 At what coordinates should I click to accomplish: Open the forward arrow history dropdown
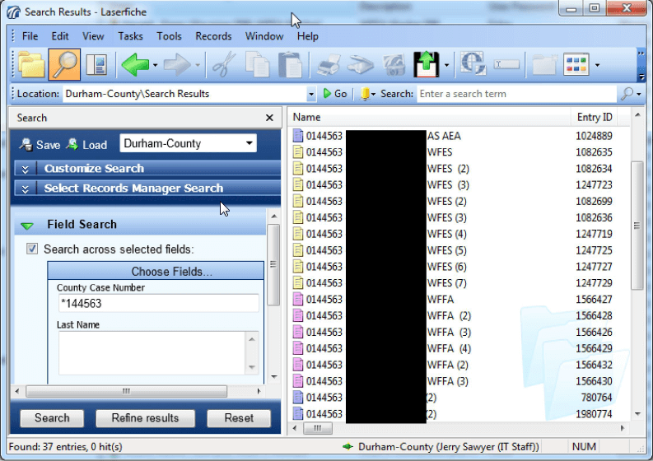coord(198,65)
